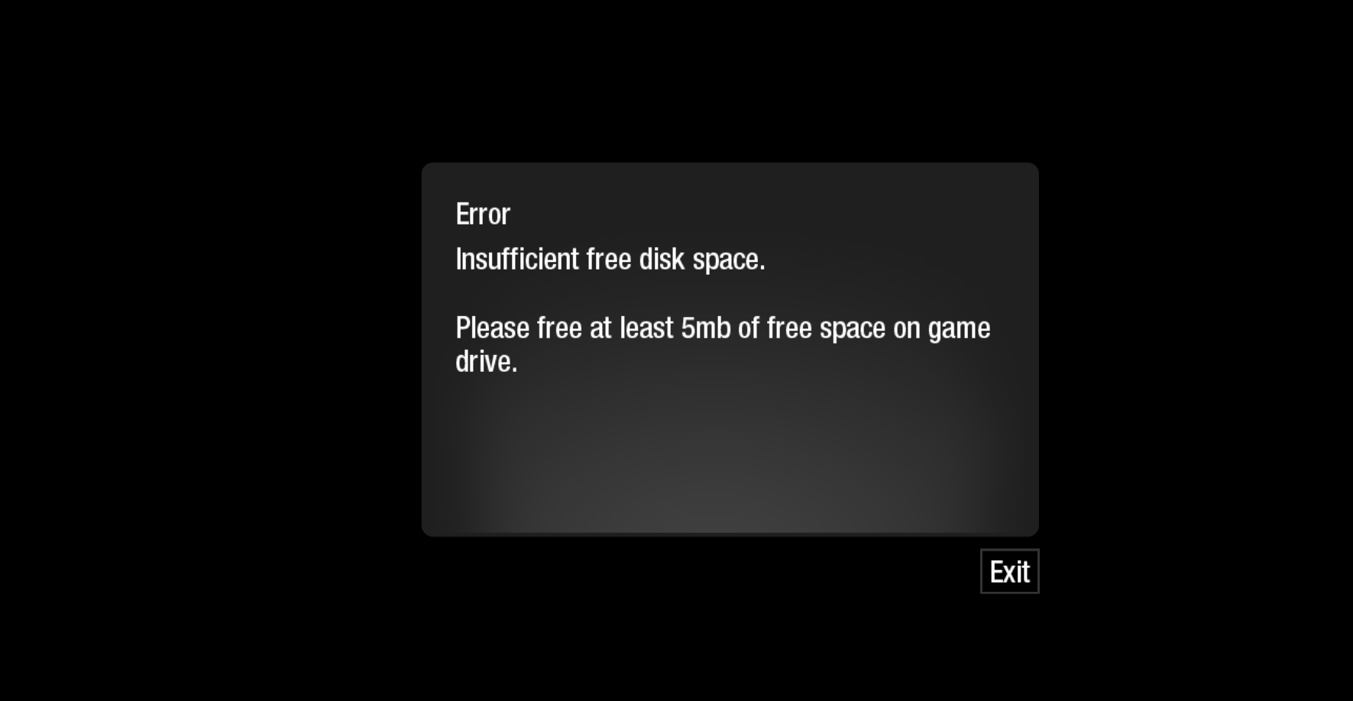Click the word 'Please' in the dialog
Screen dimensions: 1353x701
(493, 328)
